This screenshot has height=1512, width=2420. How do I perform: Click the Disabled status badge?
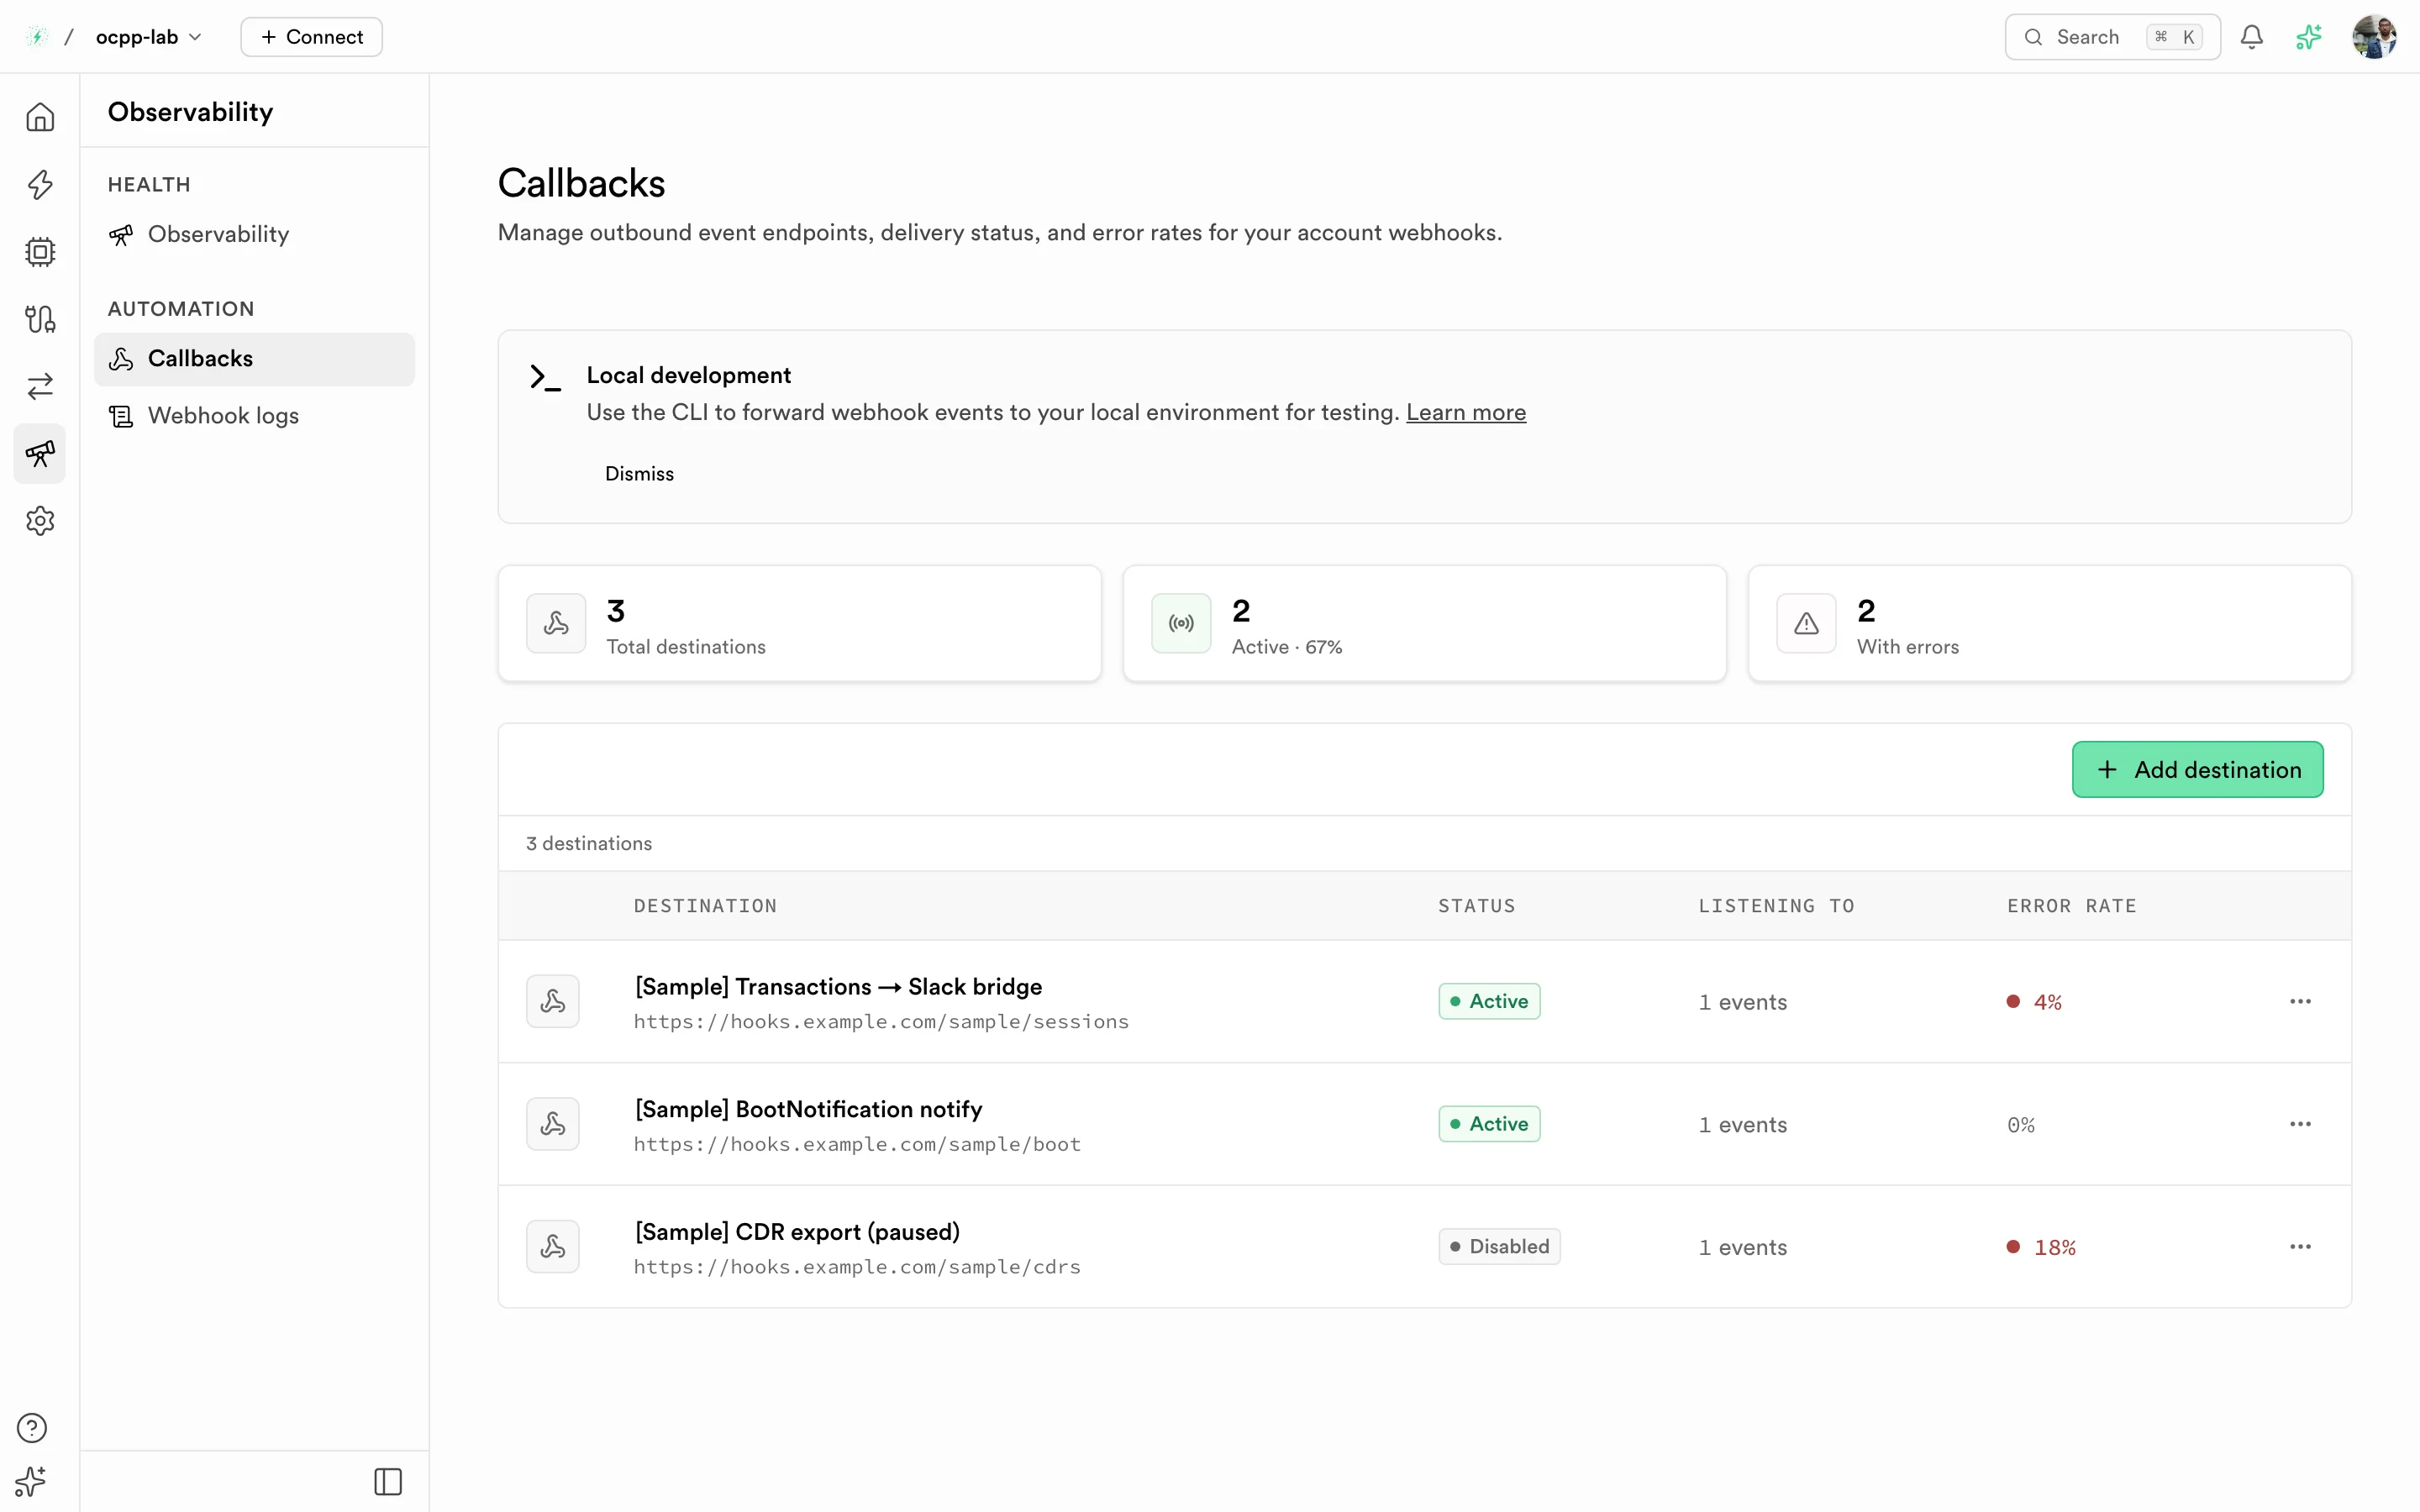point(1499,1246)
